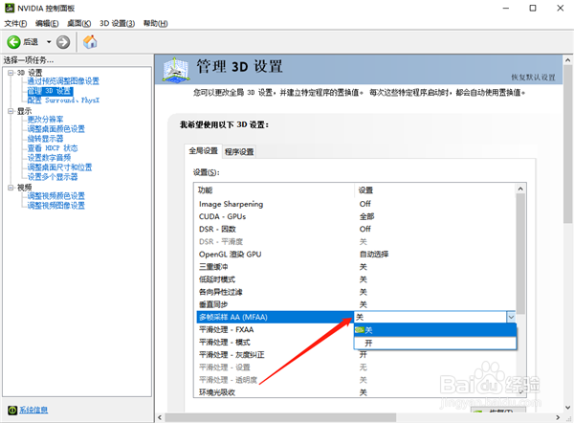Click settings list scroll-up arrow
Viewport: 574px width, 423px height.
coord(520,189)
